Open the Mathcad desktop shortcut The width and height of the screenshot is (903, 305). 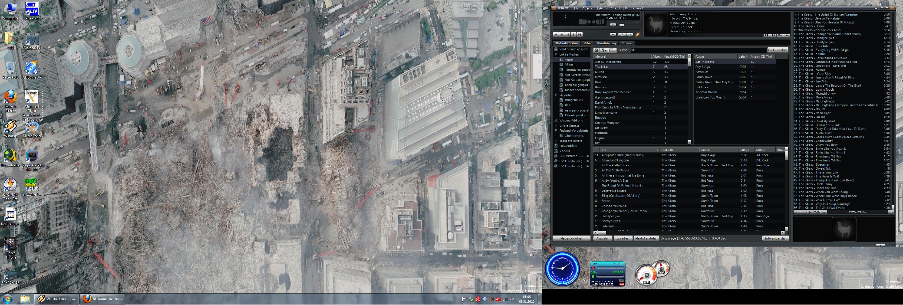pos(32,42)
